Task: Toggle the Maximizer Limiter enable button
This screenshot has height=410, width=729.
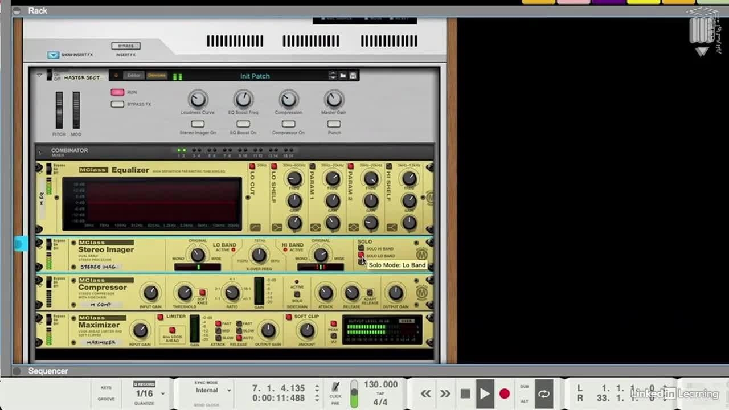Action: [161, 317]
